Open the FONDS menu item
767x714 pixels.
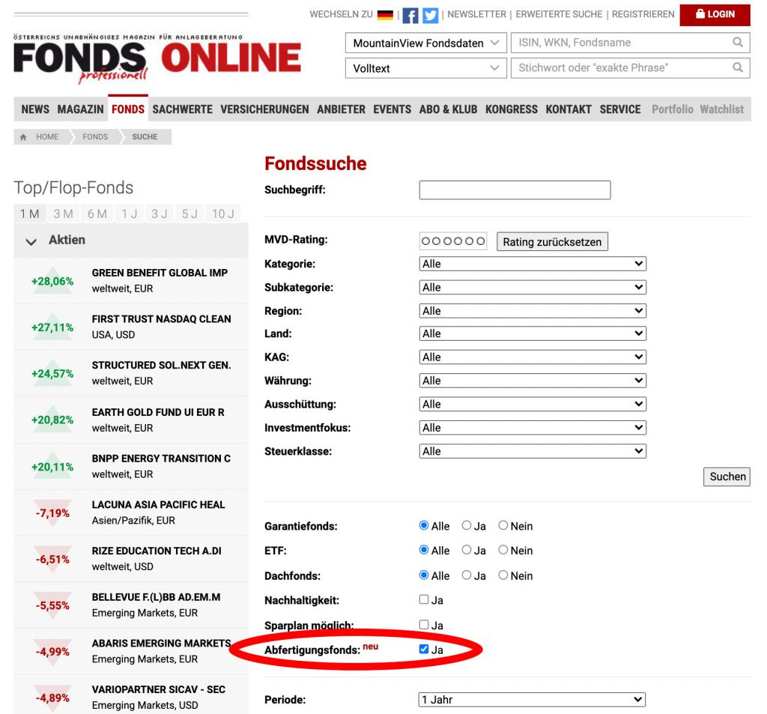(128, 109)
